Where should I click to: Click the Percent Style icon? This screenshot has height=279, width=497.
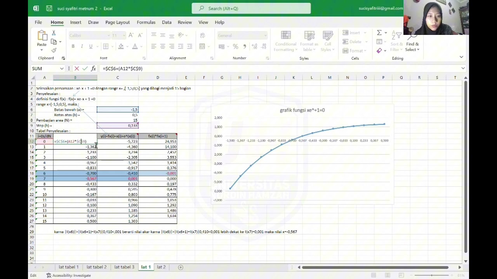235,46
